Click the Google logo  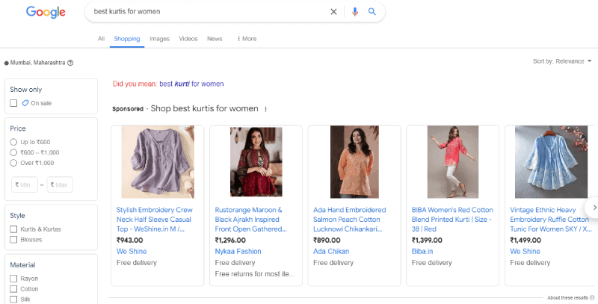[x=46, y=12]
